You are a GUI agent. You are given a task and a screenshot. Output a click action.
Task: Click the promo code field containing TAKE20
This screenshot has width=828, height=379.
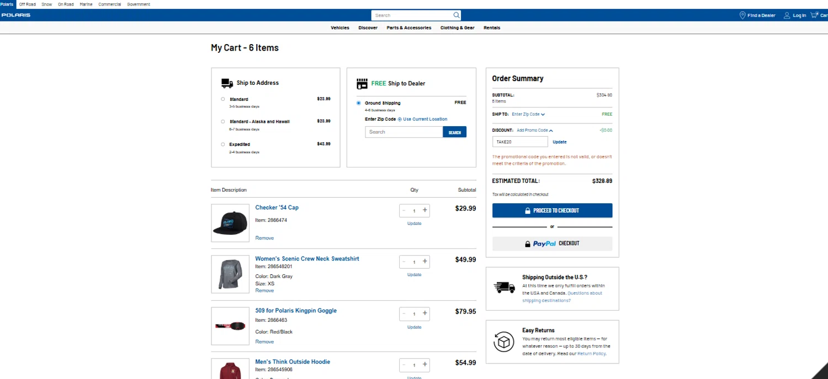coord(520,142)
